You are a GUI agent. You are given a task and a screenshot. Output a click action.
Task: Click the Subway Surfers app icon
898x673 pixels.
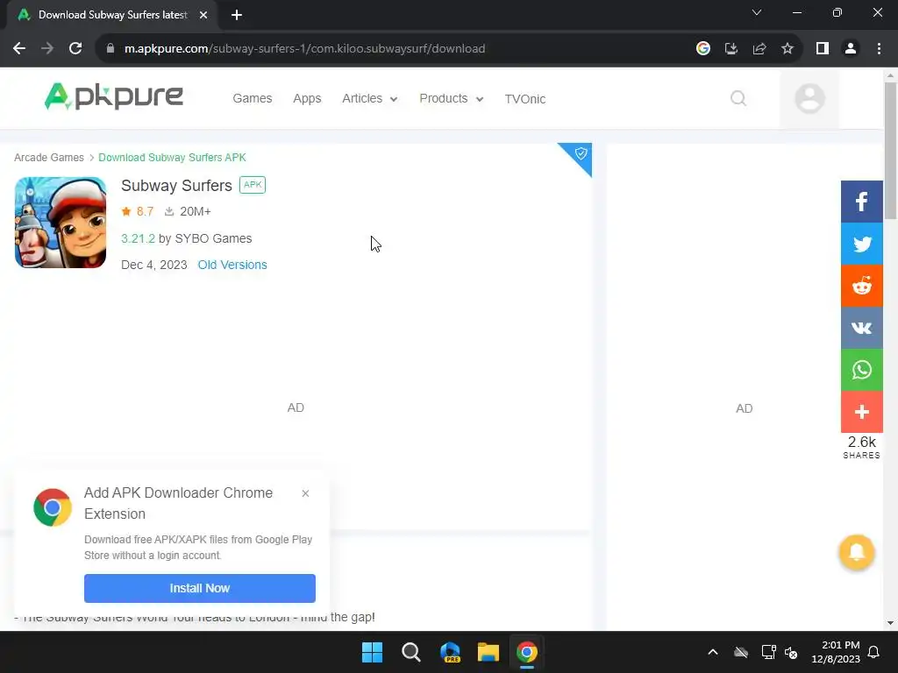pyautogui.click(x=61, y=223)
